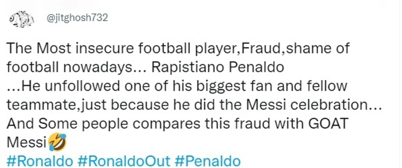Select the #Penaldo hashtag
The height and width of the screenshot is (168, 402).
pyautogui.click(x=208, y=161)
